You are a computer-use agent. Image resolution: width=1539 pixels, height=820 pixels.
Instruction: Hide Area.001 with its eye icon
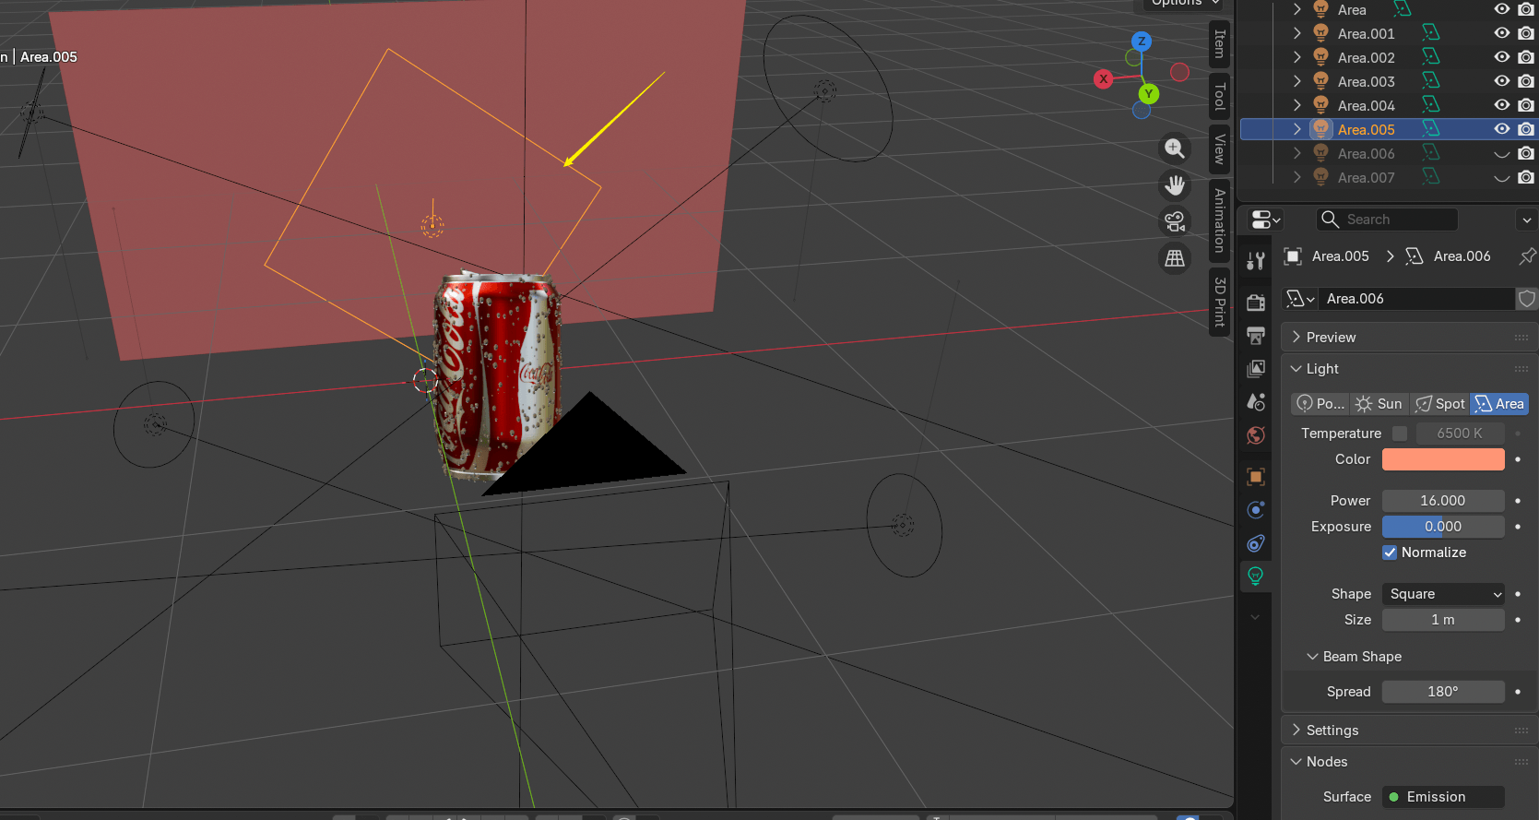coord(1502,33)
